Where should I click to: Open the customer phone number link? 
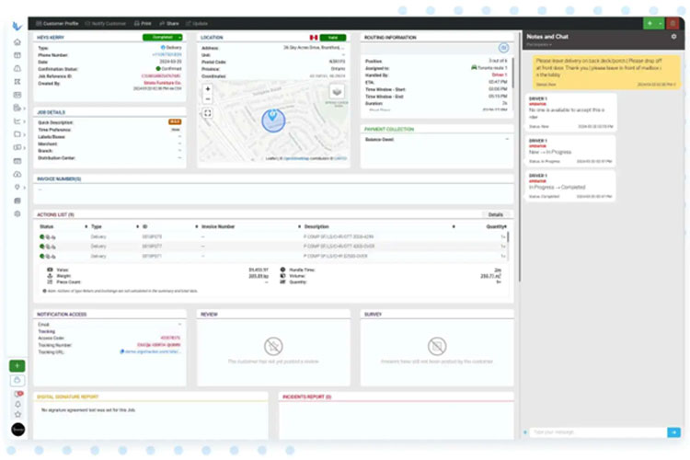[167, 54]
